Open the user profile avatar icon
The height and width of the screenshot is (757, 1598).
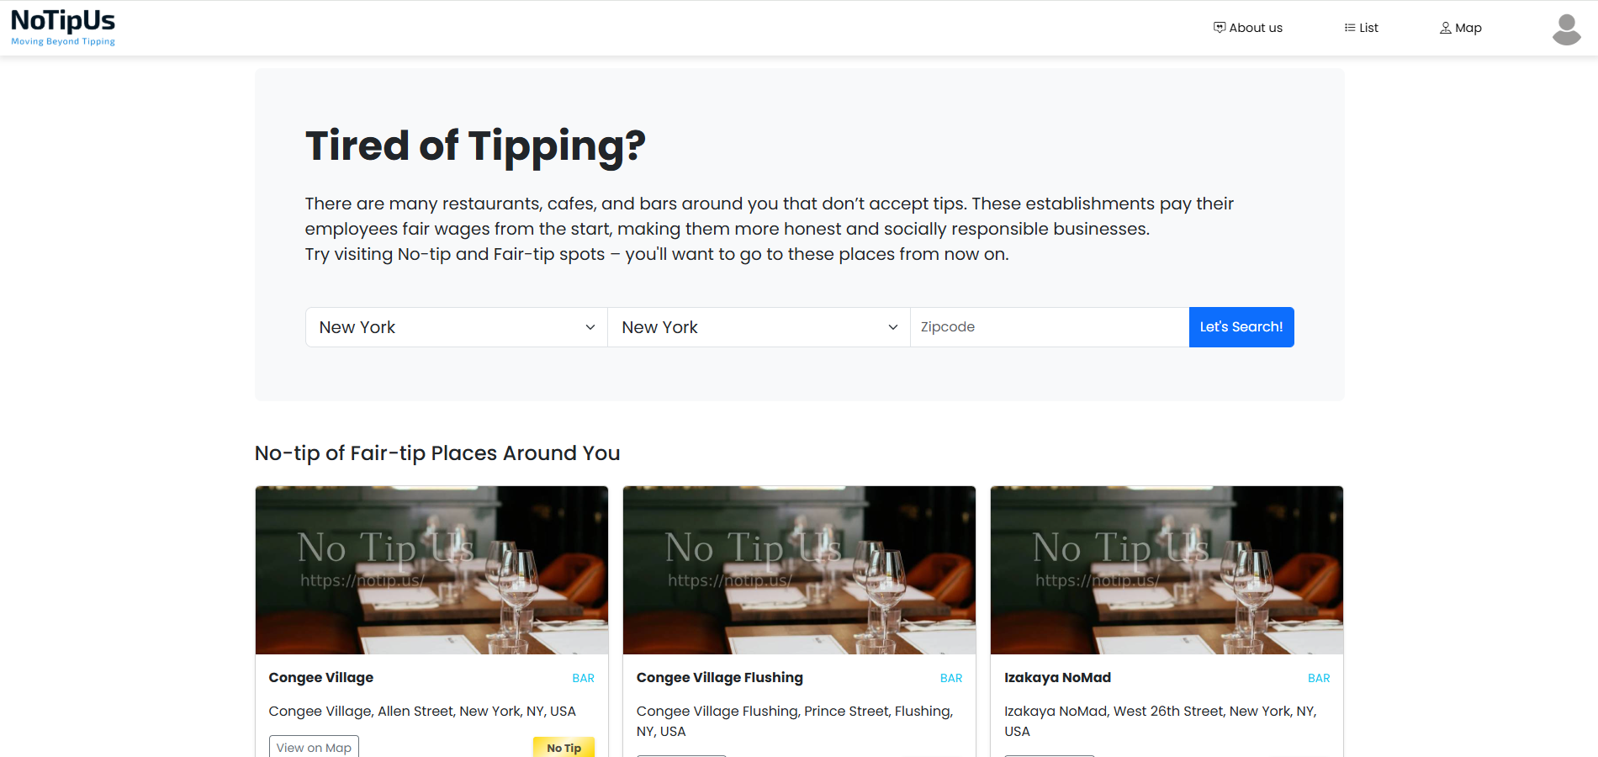coord(1566,29)
